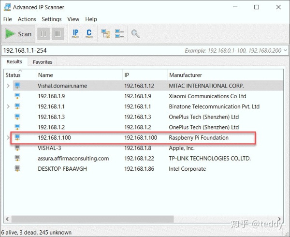290x237 pixels.
Task: Click the computer icon for Vishal.domain.name
Action: tap(17, 86)
